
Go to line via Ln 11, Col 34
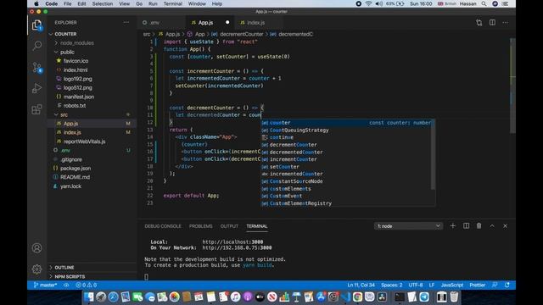coord(361,285)
